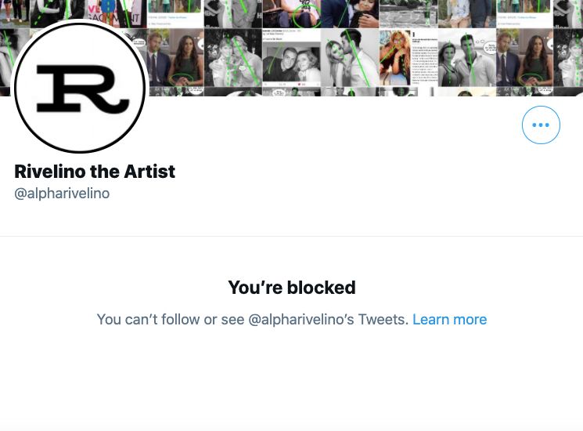Click the green-circled photo in top banner row
Screen dimensions: 583x431
(291, 14)
